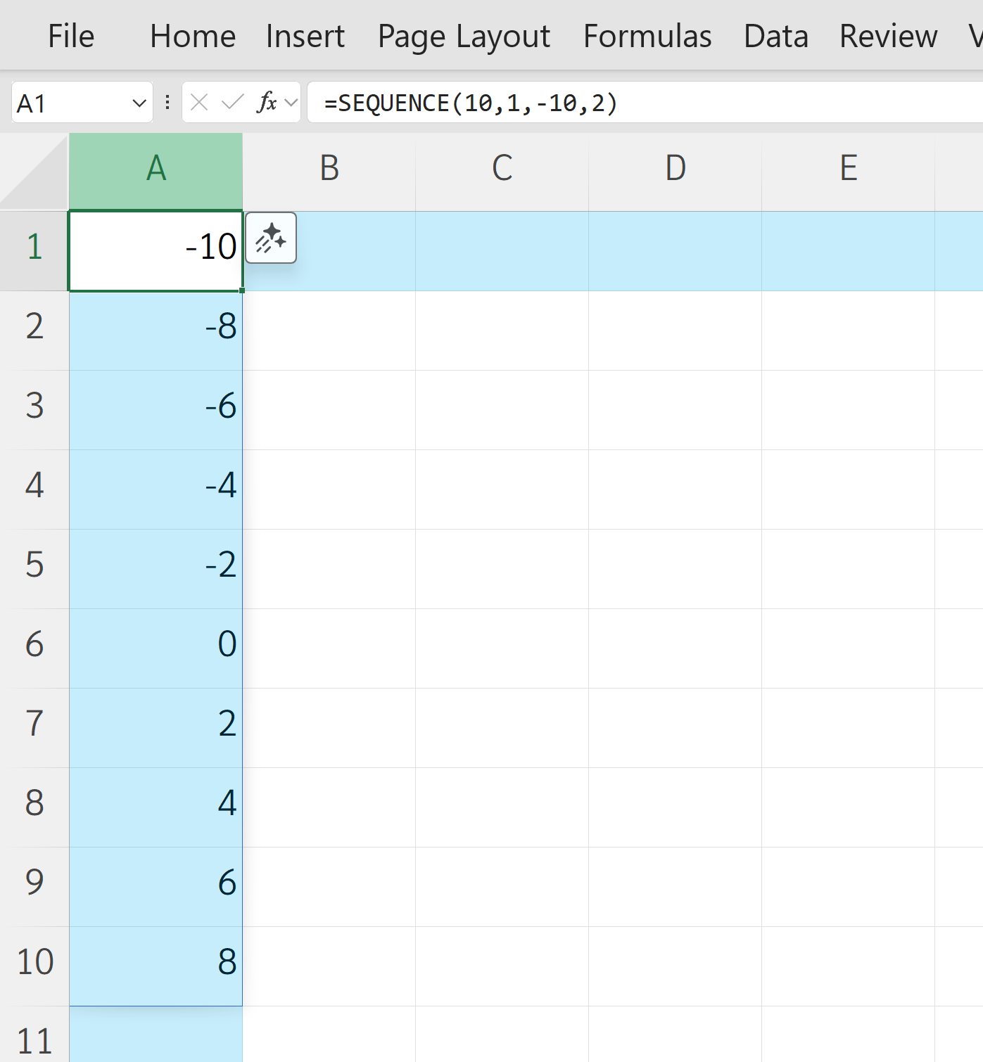Go to the Data tab
Image resolution: width=983 pixels, height=1062 pixels.
tap(775, 35)
